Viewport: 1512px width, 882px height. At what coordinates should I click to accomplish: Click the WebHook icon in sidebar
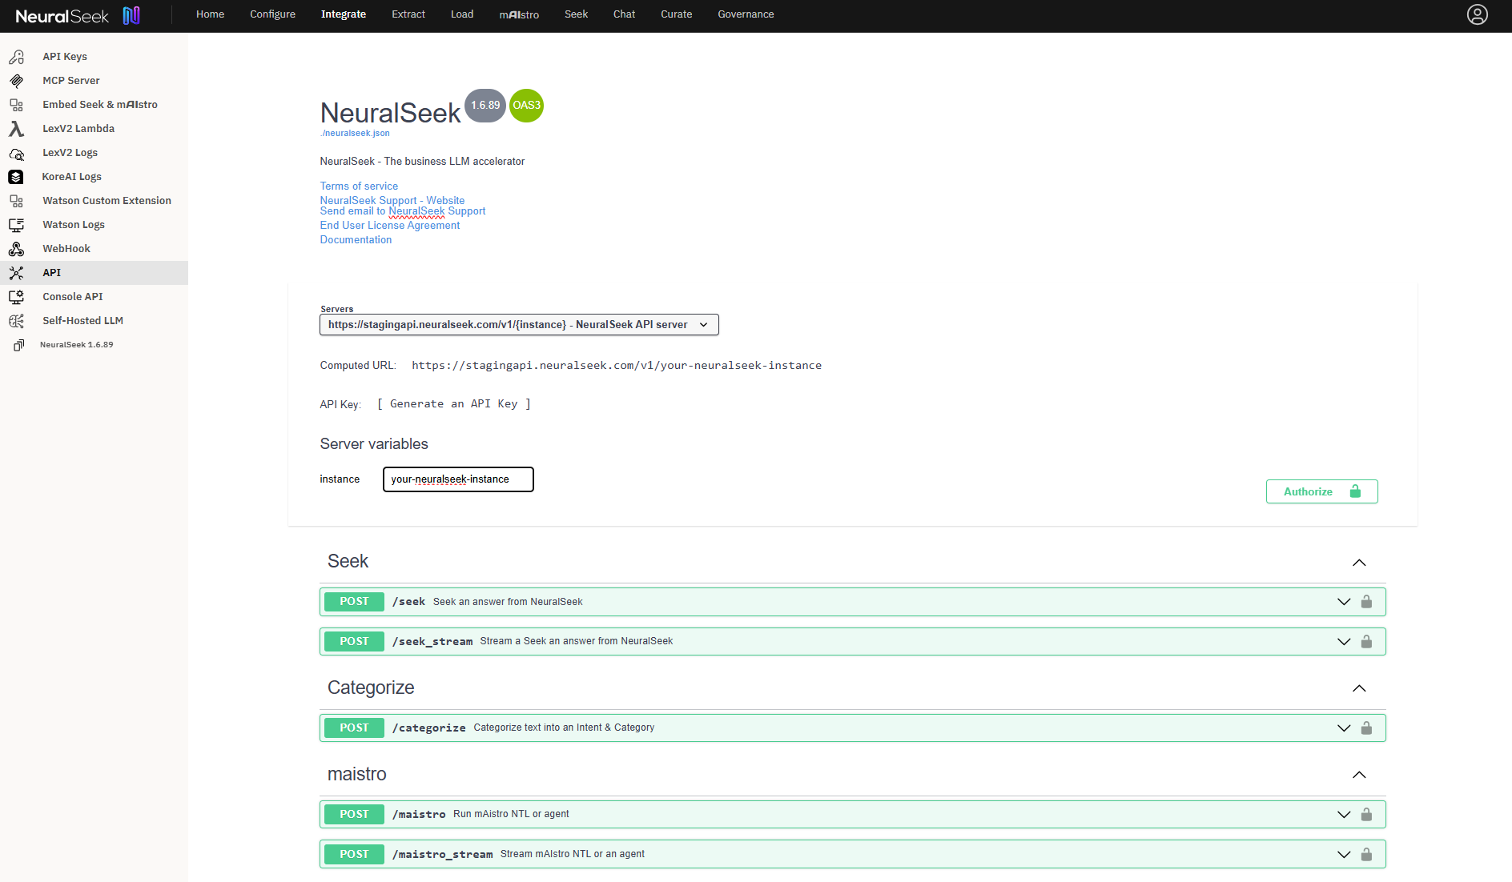coord(16,249)
